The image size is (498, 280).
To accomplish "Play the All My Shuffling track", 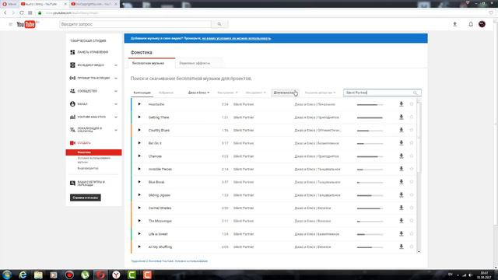I will 139,247.
